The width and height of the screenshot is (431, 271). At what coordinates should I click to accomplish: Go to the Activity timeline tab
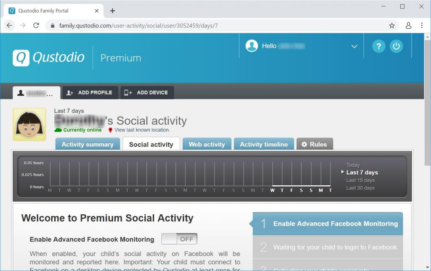(x=264, y=144)
